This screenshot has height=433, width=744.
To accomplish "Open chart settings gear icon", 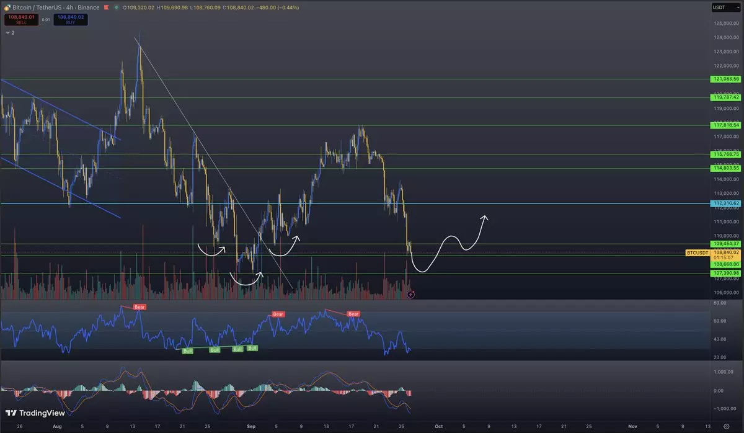I will point(725,427).
